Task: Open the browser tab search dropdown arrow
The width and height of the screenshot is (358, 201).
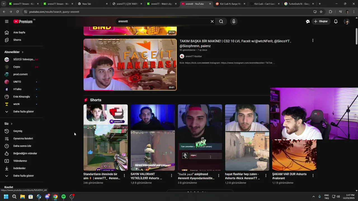Action: (x=4, y=4)
